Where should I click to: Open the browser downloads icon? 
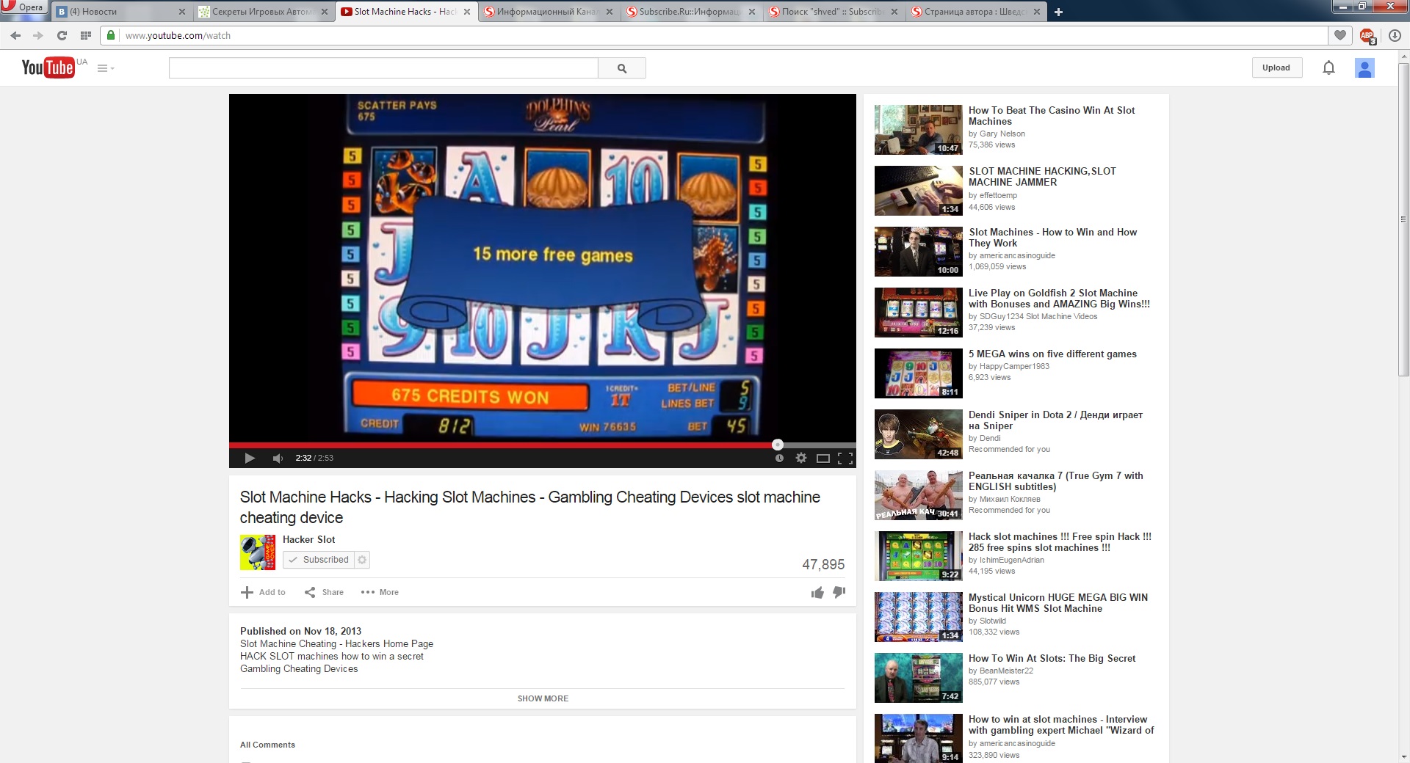coord(1395,35)
